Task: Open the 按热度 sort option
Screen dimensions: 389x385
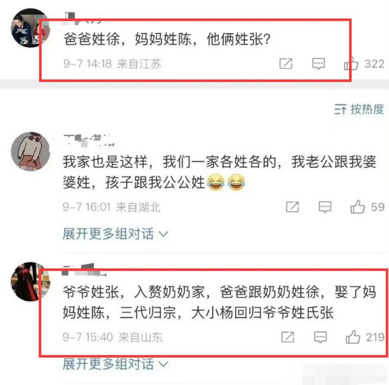Action: click(x=359, y=109)
